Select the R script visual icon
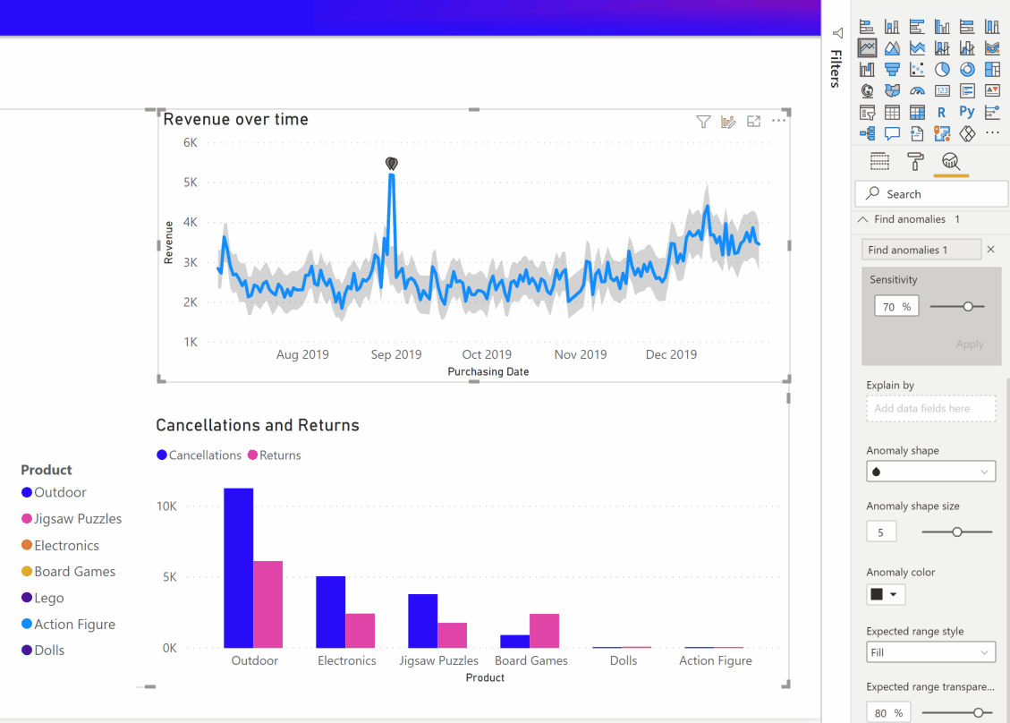Viewport: 1010px width, 723px height. click(942, 111)
